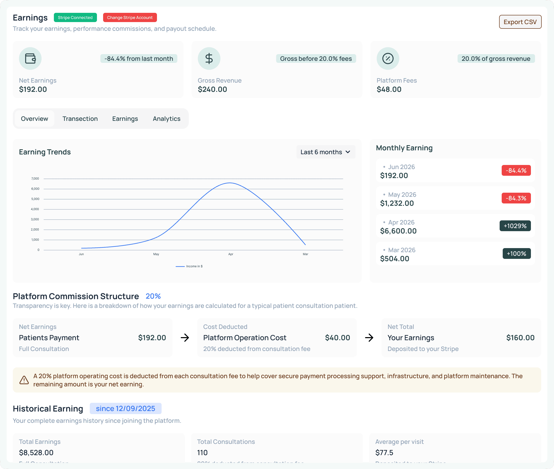554x469 pixels.
Task: Click the $48.00 Platform Fees value
Action: point(389,89)
